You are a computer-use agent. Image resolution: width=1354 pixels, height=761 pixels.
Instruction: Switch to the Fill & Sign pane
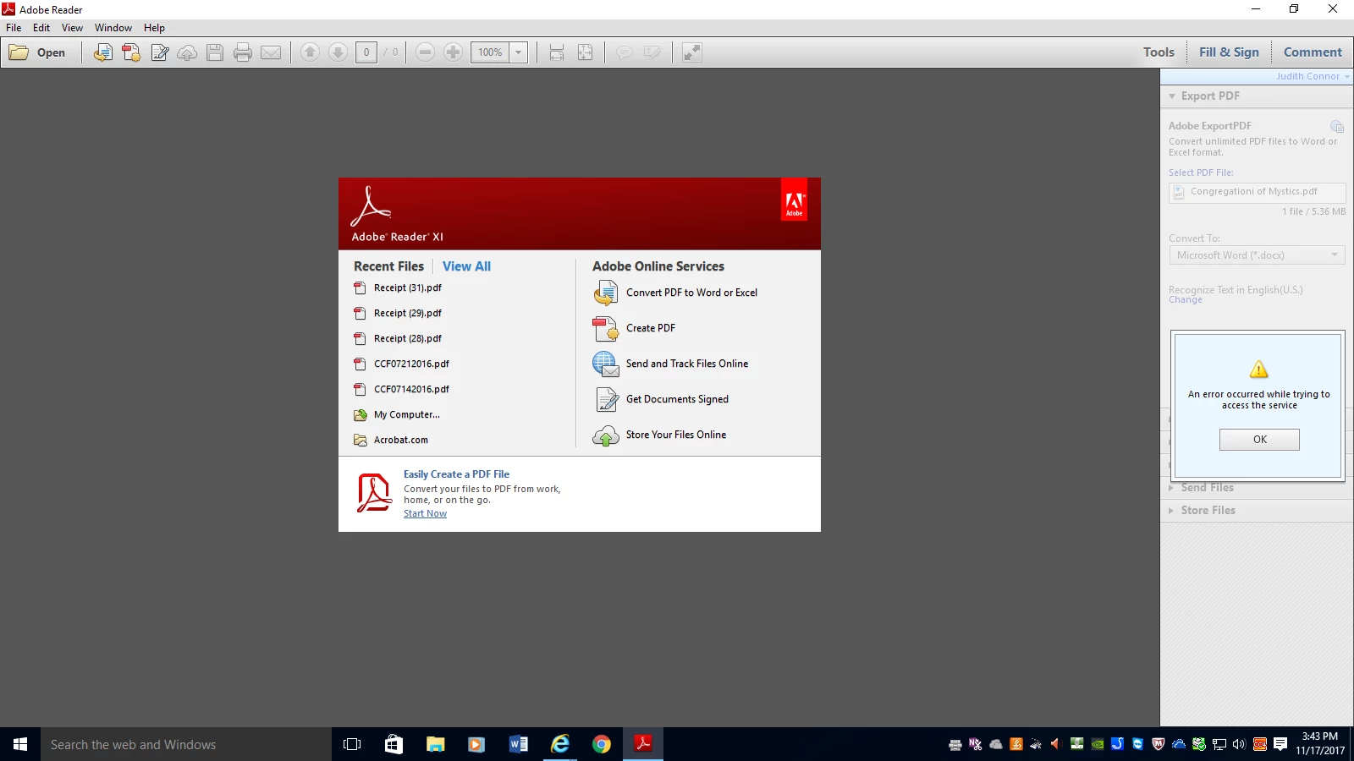click(1229, 52)
